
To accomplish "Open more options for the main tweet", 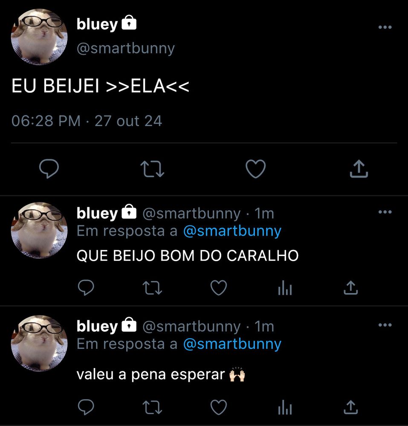I will tap(385, 27).
